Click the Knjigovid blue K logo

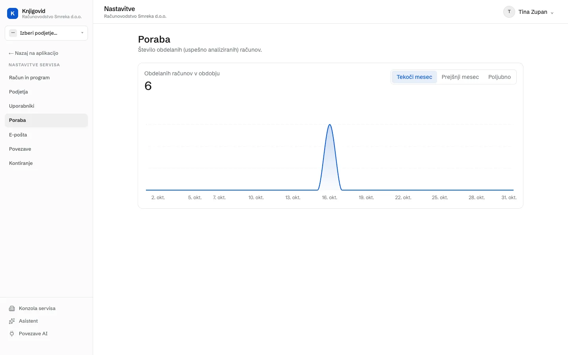[x=13, y=13]
